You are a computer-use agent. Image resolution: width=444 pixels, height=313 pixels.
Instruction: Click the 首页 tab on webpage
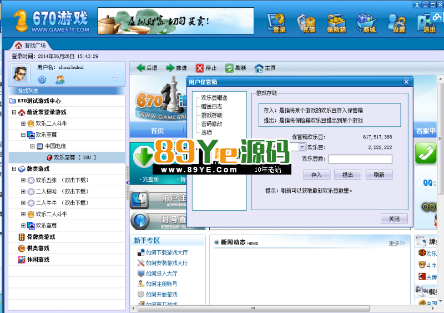[158, 131]
